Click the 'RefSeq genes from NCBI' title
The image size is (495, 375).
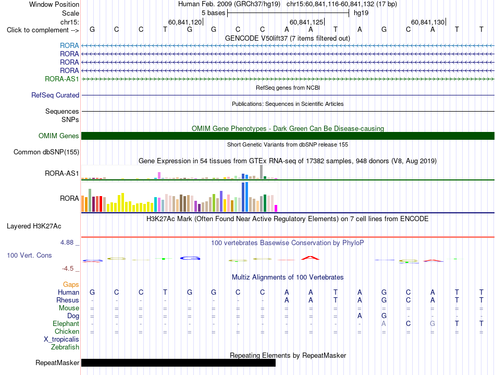288,88
